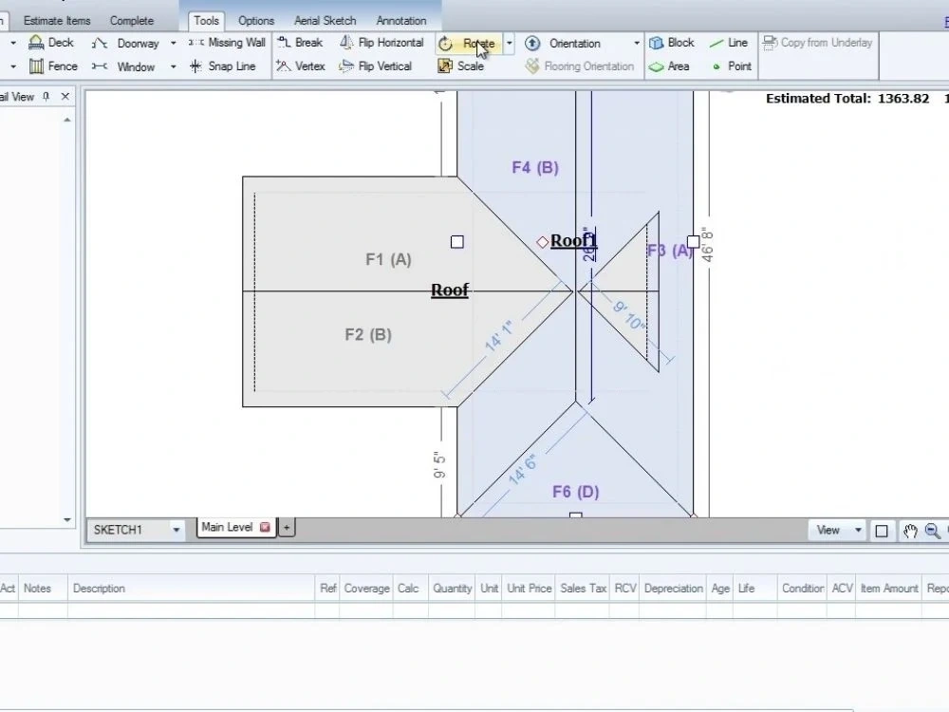
Task: Apply Flip Vertical to the sketch
Action: click(x=379, y=66)
